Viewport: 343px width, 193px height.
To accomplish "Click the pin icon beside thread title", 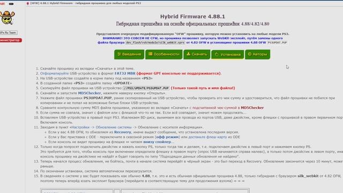I will pyautogui.click(x=28, y=4).
